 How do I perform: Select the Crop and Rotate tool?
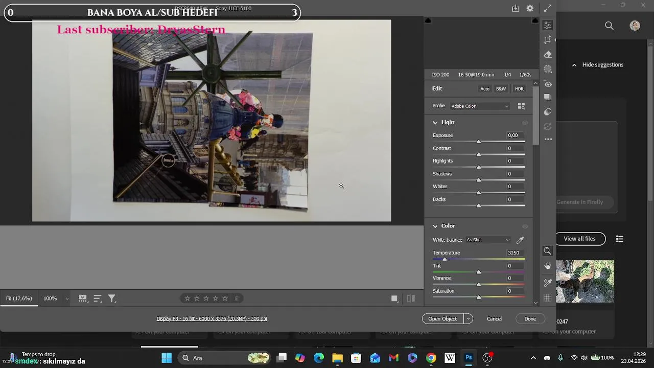click(x=548, y=40)
